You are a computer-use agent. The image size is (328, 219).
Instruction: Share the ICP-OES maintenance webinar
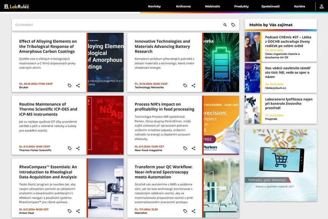pos(78,148)
